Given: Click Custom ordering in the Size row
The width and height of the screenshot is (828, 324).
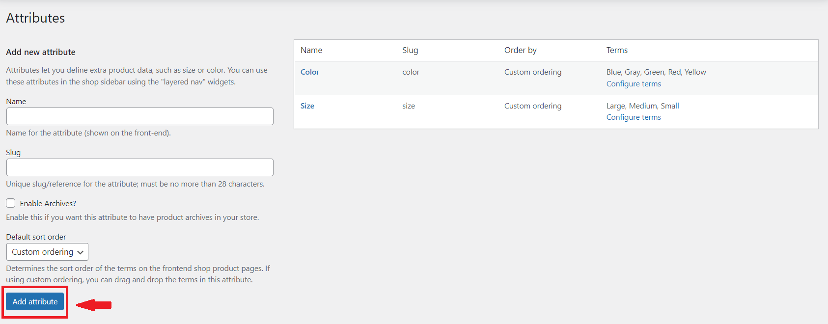Looking at the screenshot, I should pyautogui.click(x=533, y=106).
